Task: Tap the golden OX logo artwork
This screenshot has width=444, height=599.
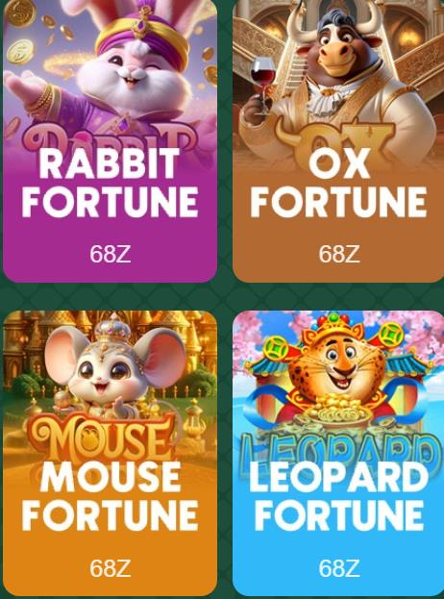Action: (336, 141)
